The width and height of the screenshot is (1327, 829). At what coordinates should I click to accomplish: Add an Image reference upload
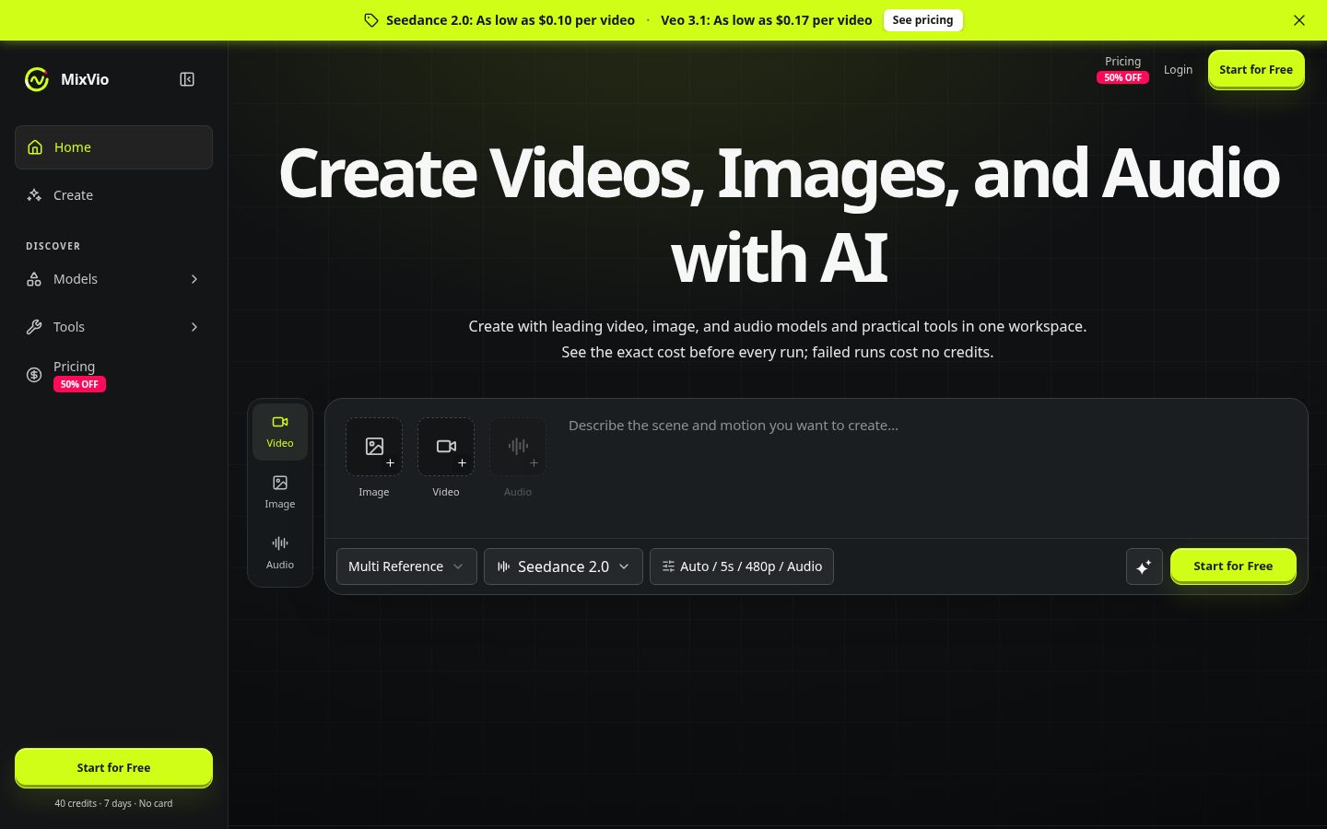pyautogui.click(x=374, y=447)
